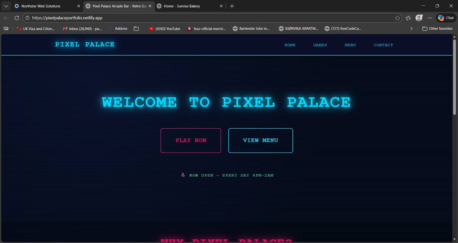Open the unnamed bookmarks folder

136,29
